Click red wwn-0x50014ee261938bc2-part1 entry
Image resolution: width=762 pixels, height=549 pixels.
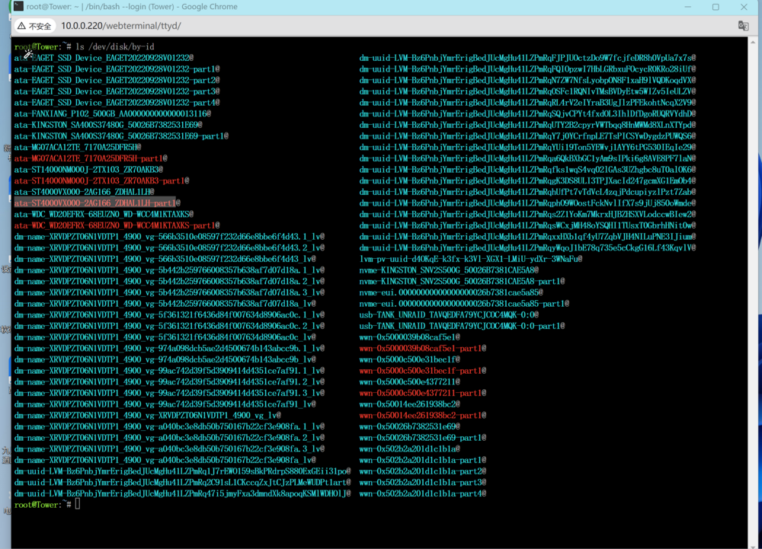[x=423, y=416]
